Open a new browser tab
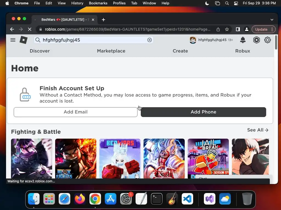Viewport: 281px width, 210px height. pyautogui.click(x=103, y=20)
